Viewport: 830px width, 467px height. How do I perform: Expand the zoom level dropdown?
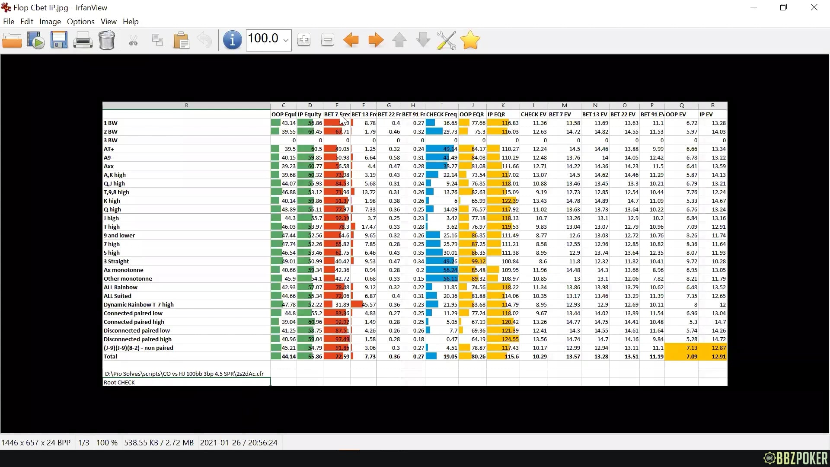(286, 40)
